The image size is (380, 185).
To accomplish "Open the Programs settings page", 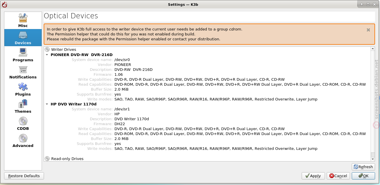I will click(23, 55).
